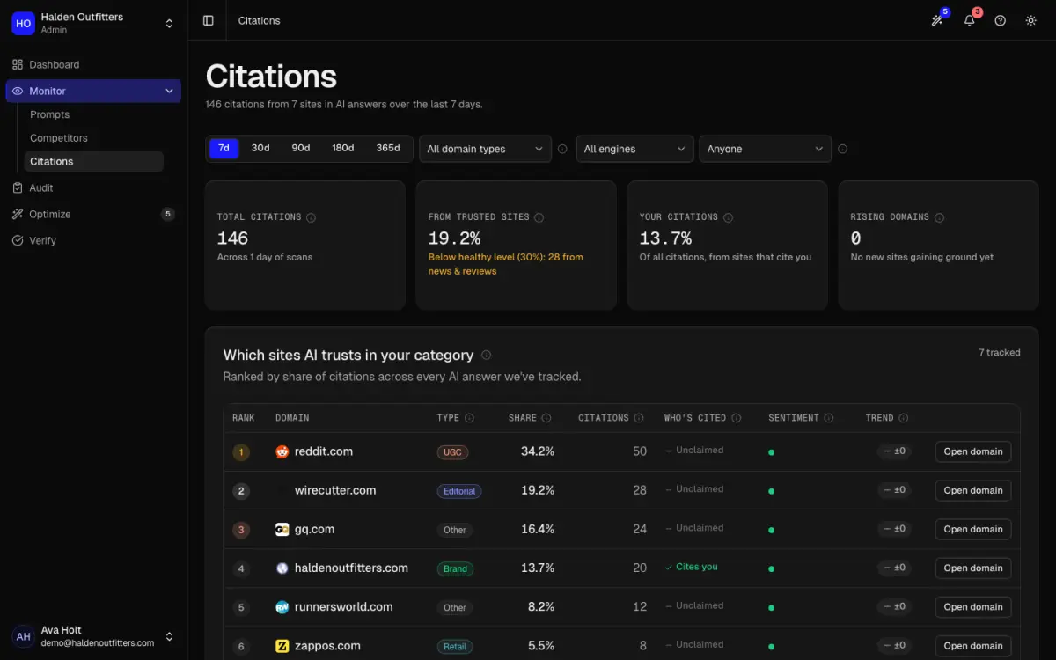Click the 7 tracked label
The width and height of the screenshot is (1056, 660).
pos(1000,352)
